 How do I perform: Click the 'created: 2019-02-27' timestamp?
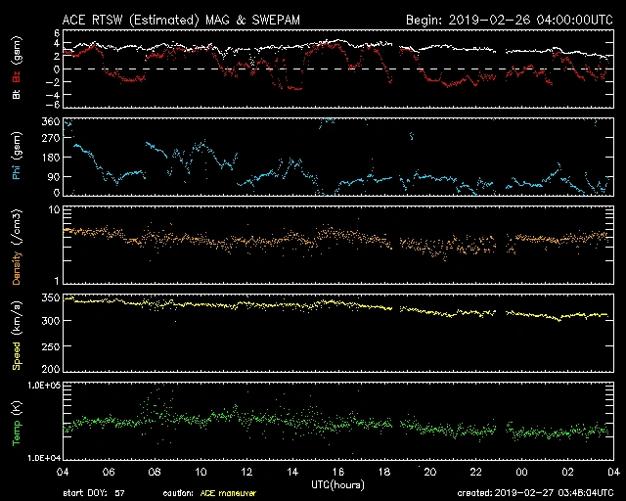pos(535,493)
